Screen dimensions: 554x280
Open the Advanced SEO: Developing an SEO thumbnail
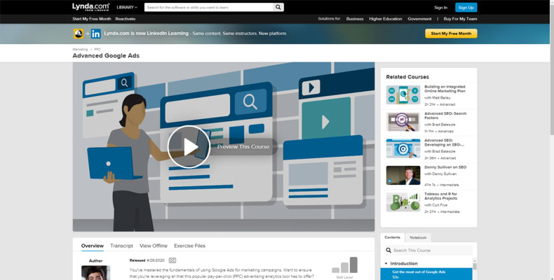[x=403, y=148]
